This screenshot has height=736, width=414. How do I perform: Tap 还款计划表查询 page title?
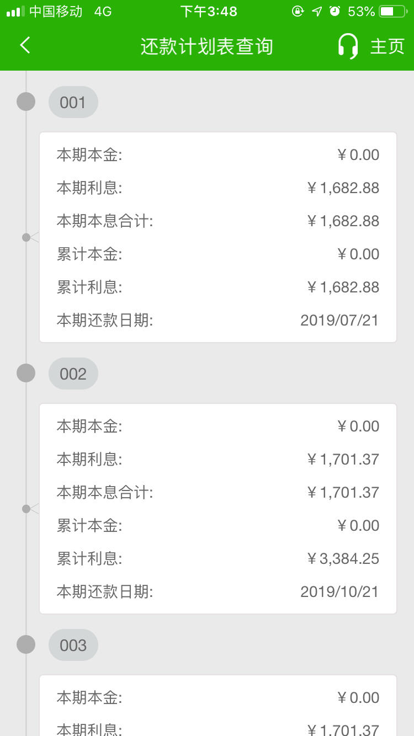(207, 46)
